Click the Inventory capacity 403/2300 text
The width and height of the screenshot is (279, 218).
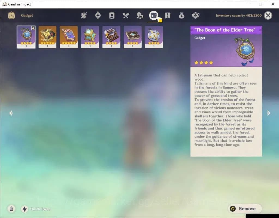(x=239, y=16)
